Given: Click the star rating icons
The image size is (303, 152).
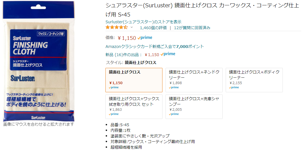Looking at the screenshot, I should 117,27.
